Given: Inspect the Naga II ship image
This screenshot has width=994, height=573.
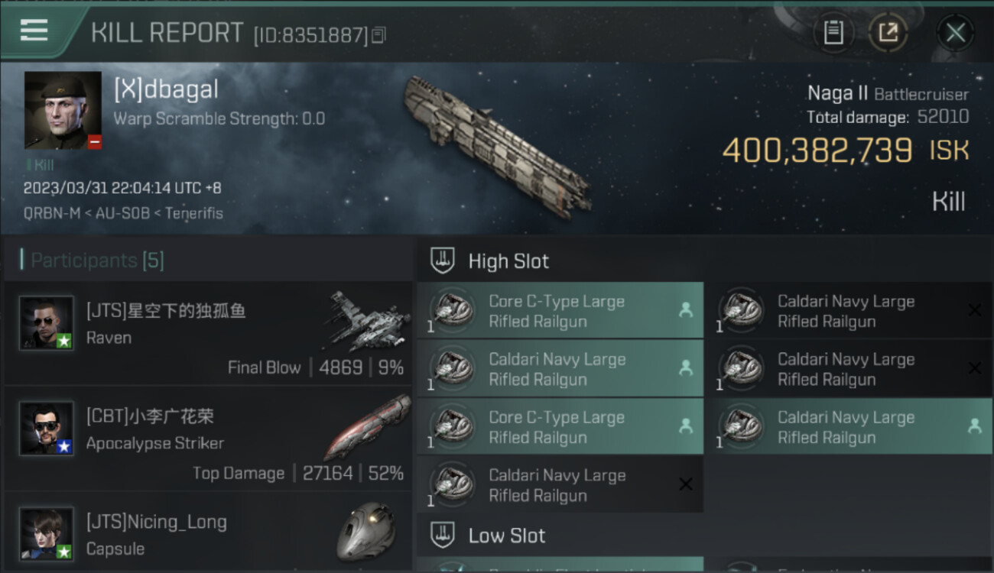Looking at the screenshot, I should [x=497, y=145].
